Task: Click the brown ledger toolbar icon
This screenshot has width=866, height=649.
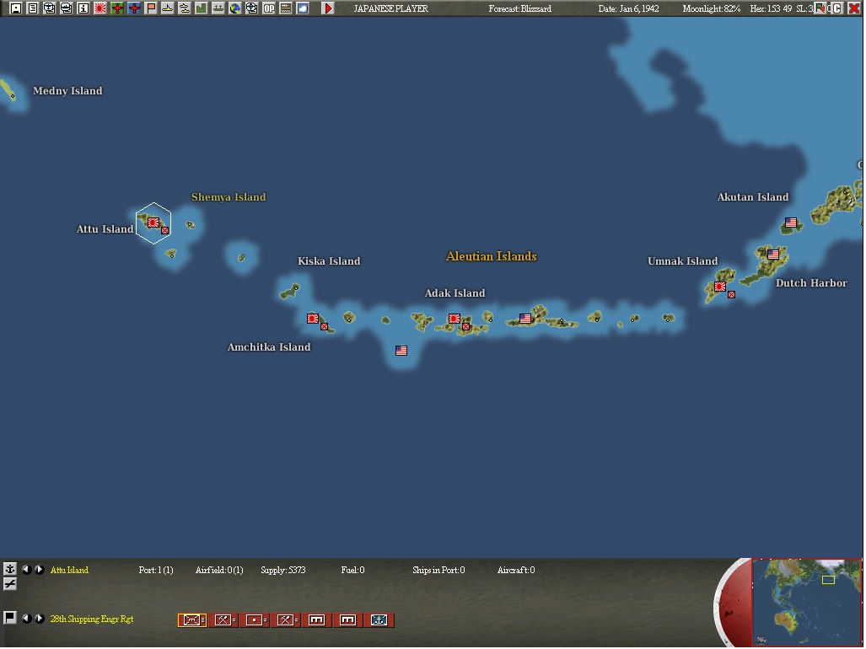Action: coord(286,8)
